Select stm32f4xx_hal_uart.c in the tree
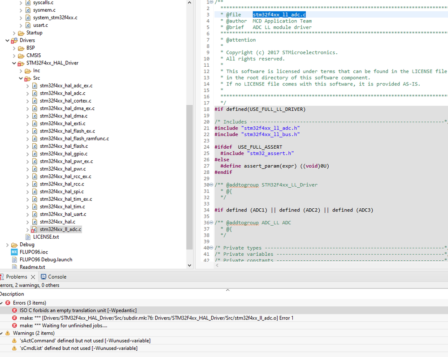448x357 pixels. (63, 214)
